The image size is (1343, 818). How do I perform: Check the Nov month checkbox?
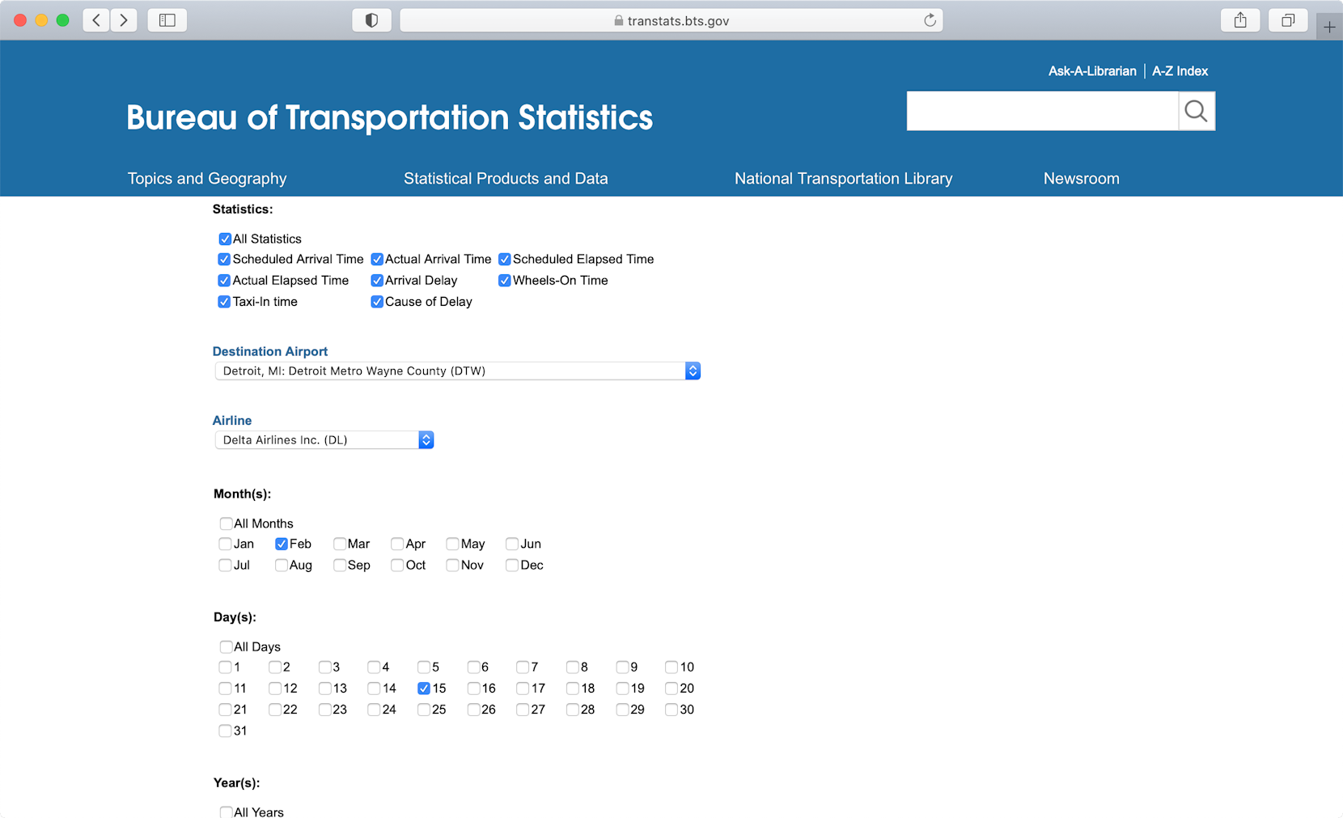(x=452, y=565)
